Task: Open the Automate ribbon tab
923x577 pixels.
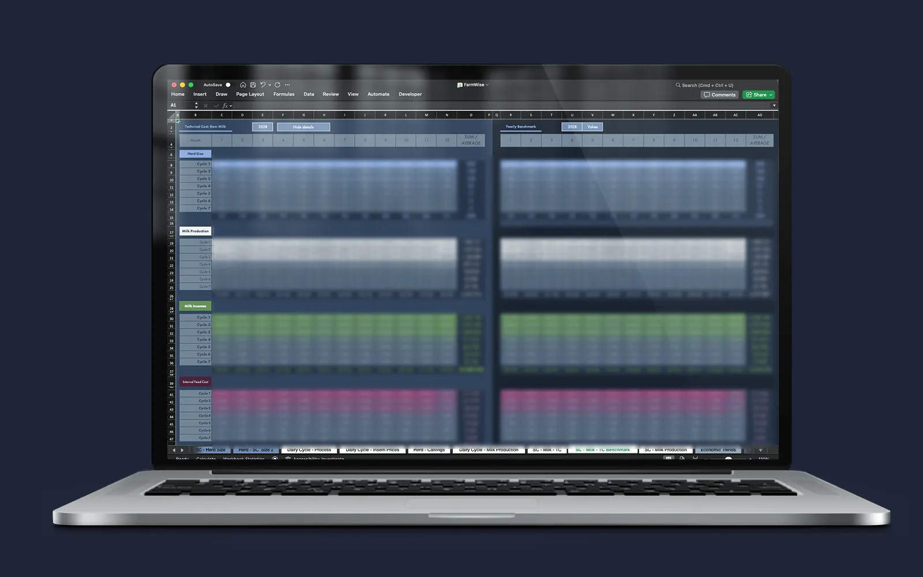Action: point(378,94)
